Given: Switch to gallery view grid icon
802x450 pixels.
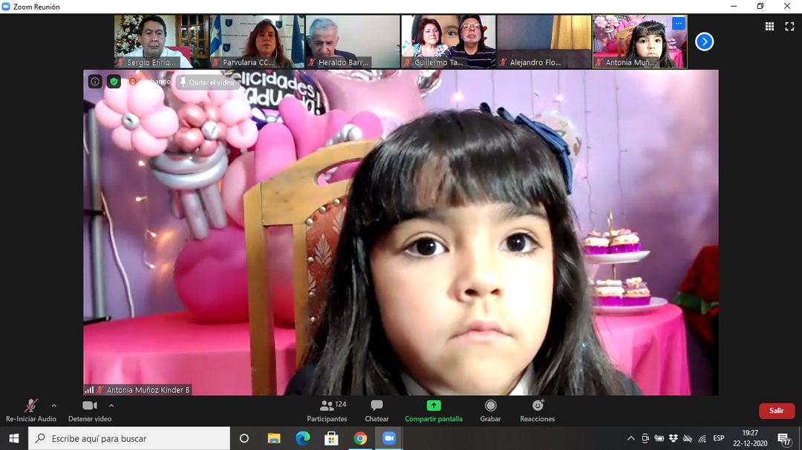Looking at the screenshot, I should click(770, 27).
